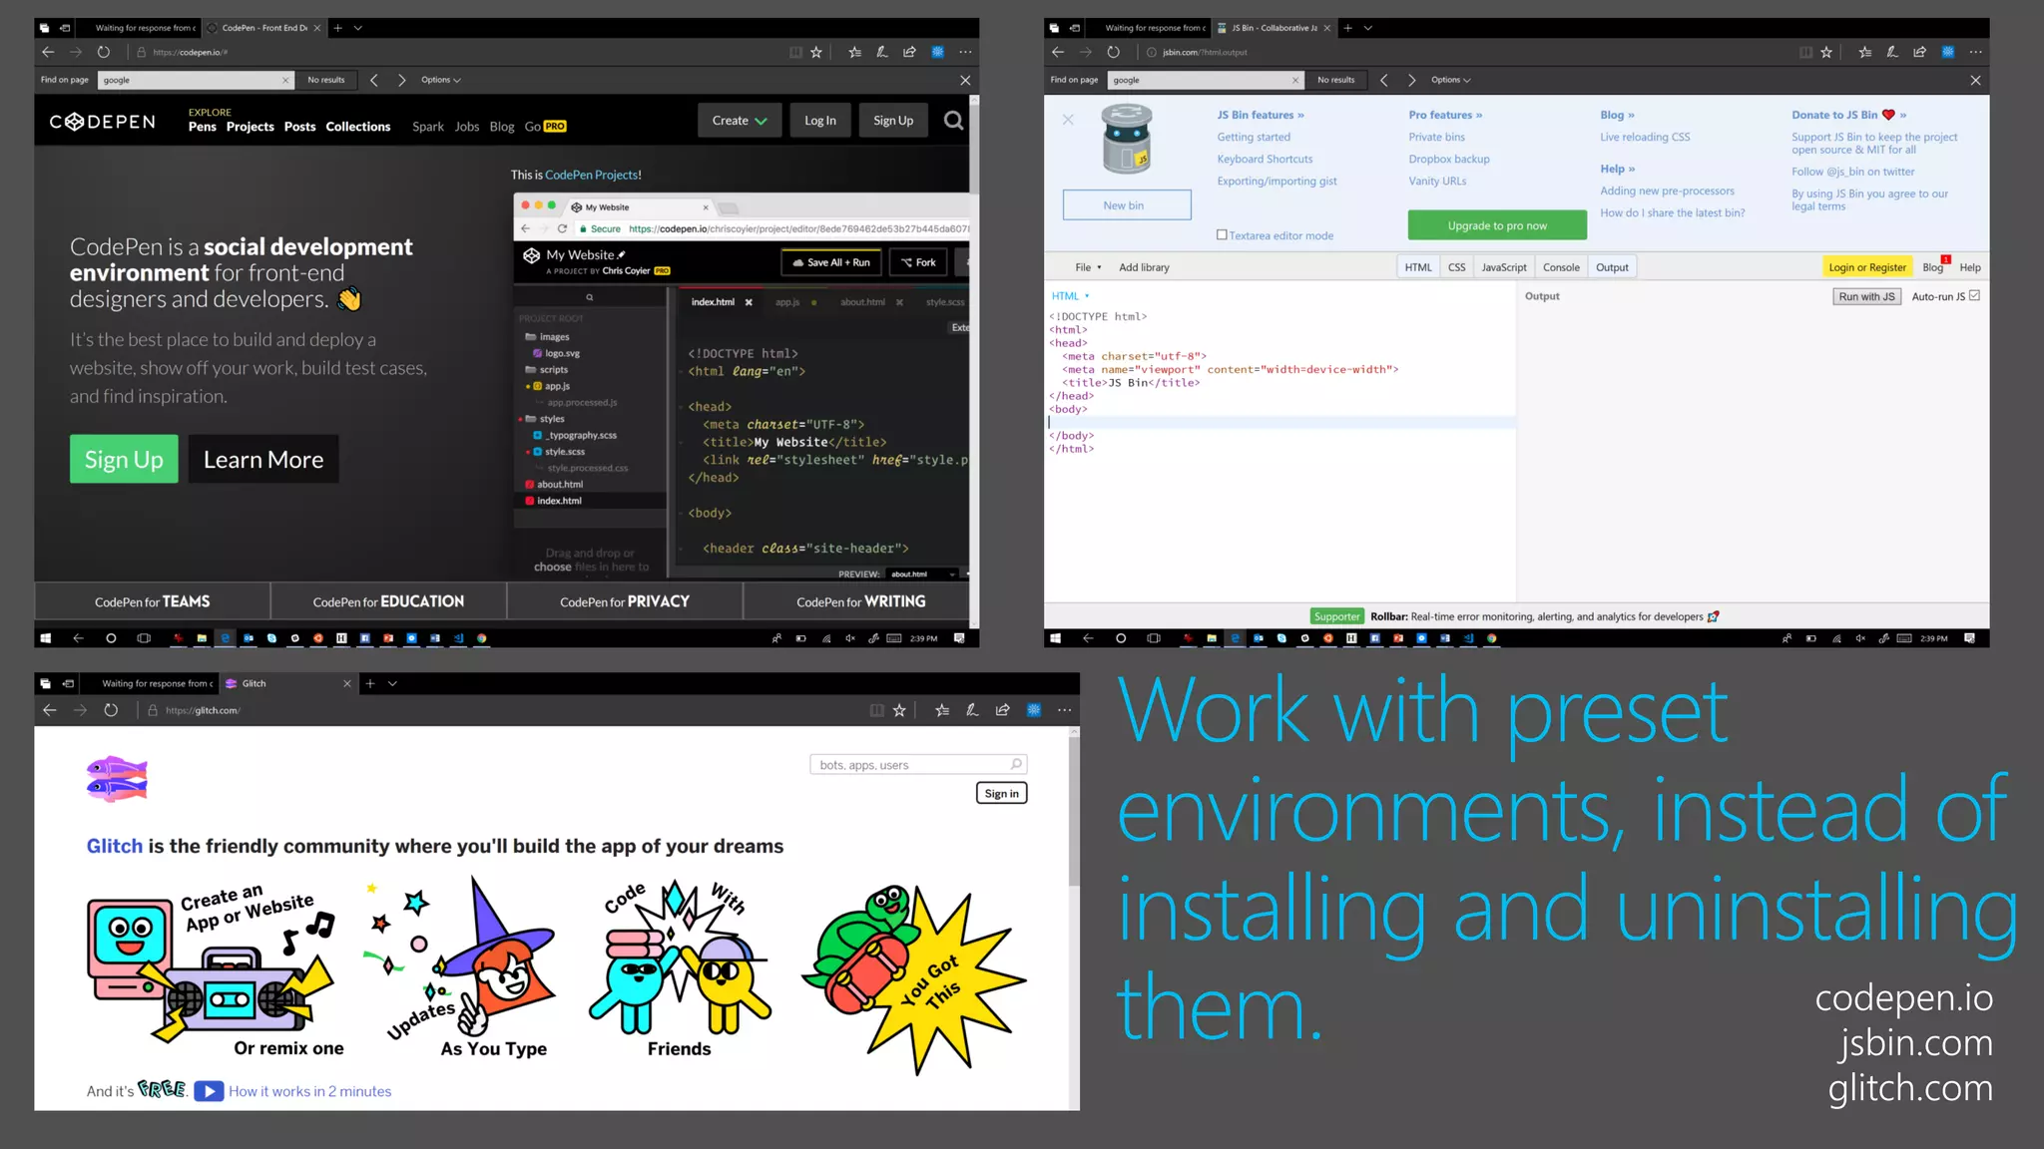Dismiss the JS Bin features panel

click(1068, 120)
